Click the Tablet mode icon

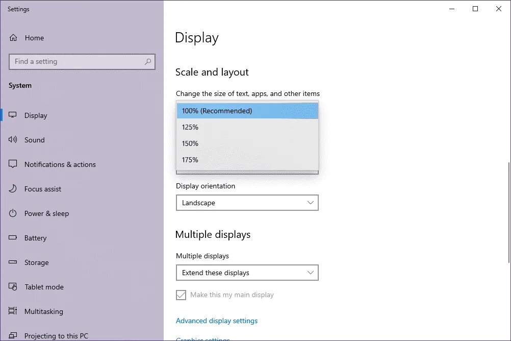pos(13,286)
